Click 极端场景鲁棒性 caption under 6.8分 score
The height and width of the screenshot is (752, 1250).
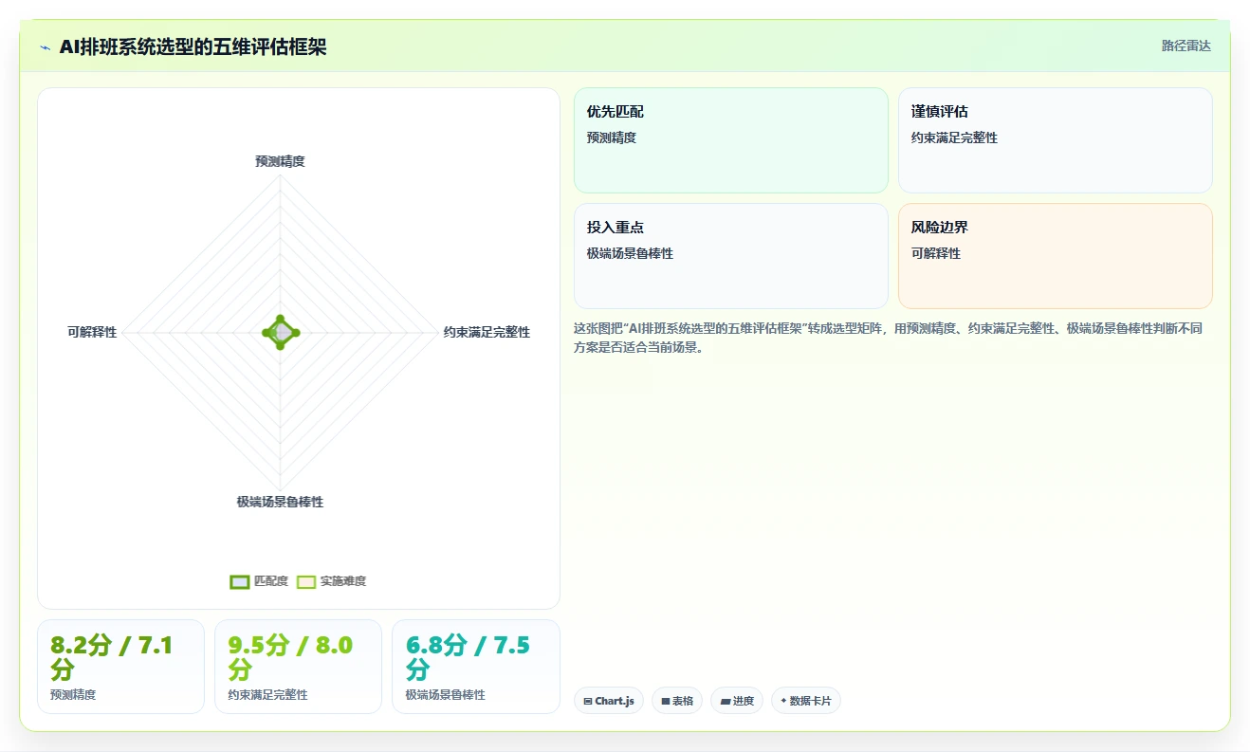click(446, 695)
